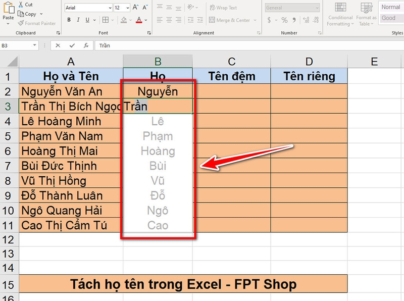This screenshot has height=301, width=404.
Task: Apply accounting dollar number format
Action: [x=269, y=20]
